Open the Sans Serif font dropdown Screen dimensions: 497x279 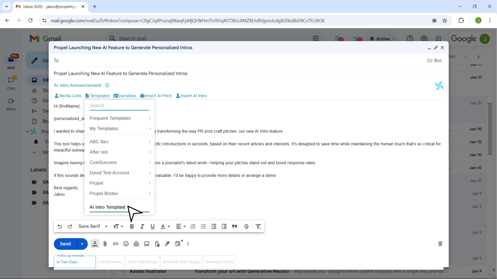point(93,227)
